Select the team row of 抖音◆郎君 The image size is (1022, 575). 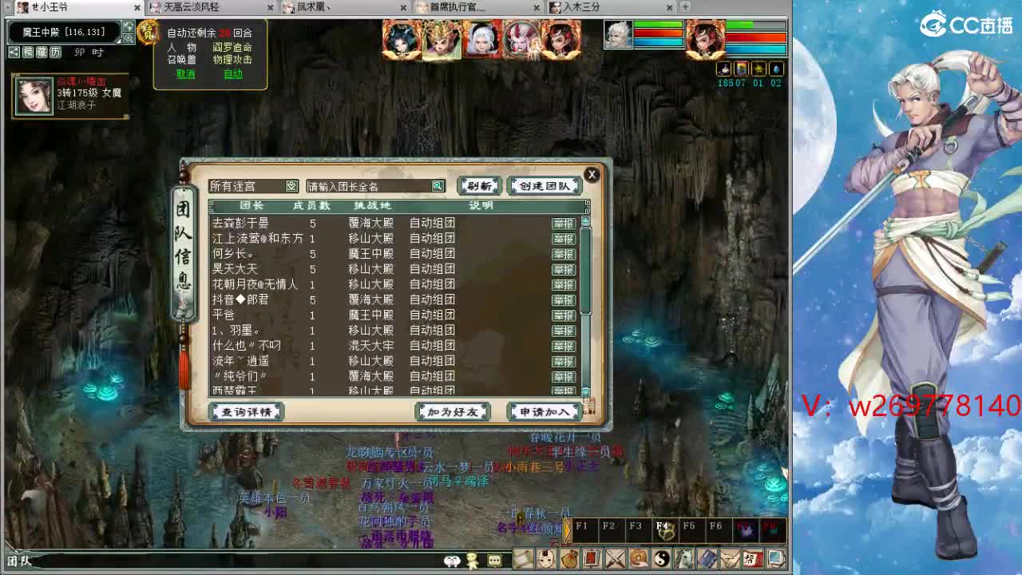coord(394,299)
